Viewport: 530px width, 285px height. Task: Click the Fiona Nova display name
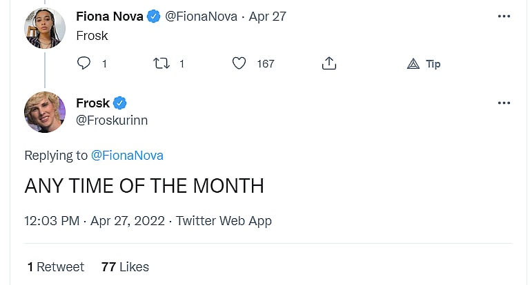click(110, 17)
